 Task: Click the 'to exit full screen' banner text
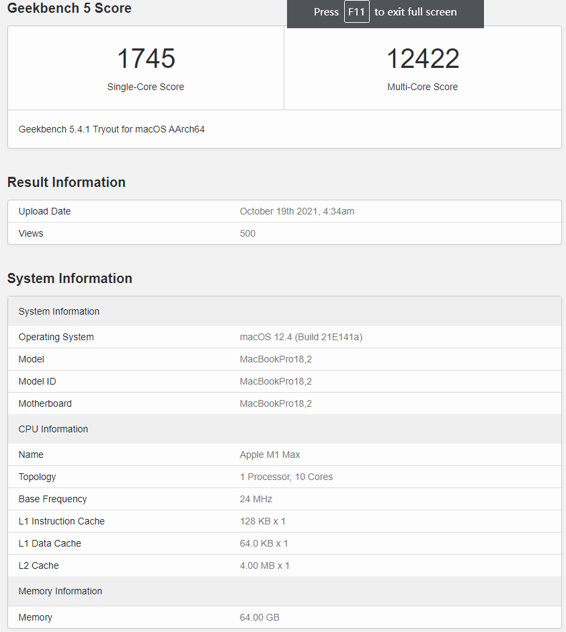click(415, 12)
